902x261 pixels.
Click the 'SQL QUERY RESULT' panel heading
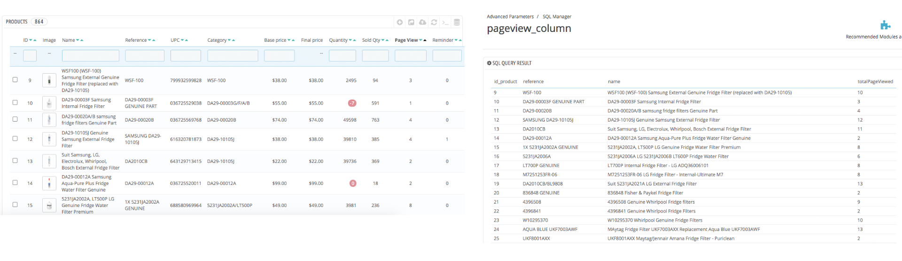[509, 63]
